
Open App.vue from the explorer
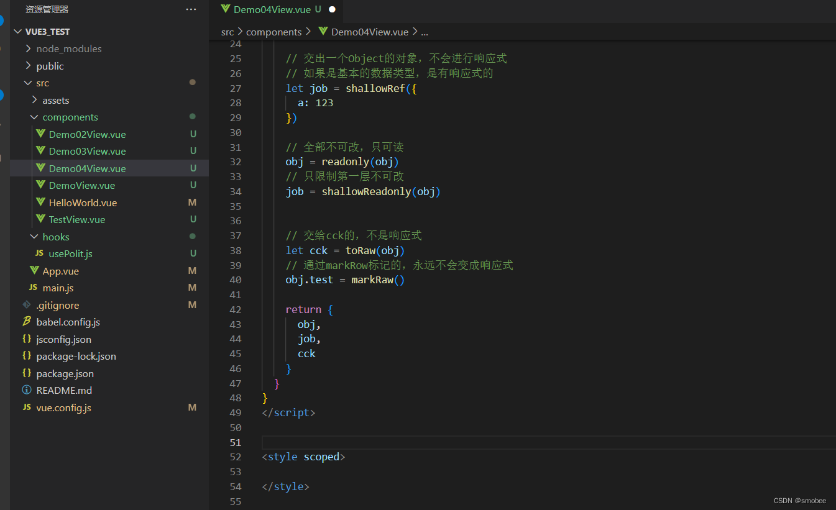61,271
